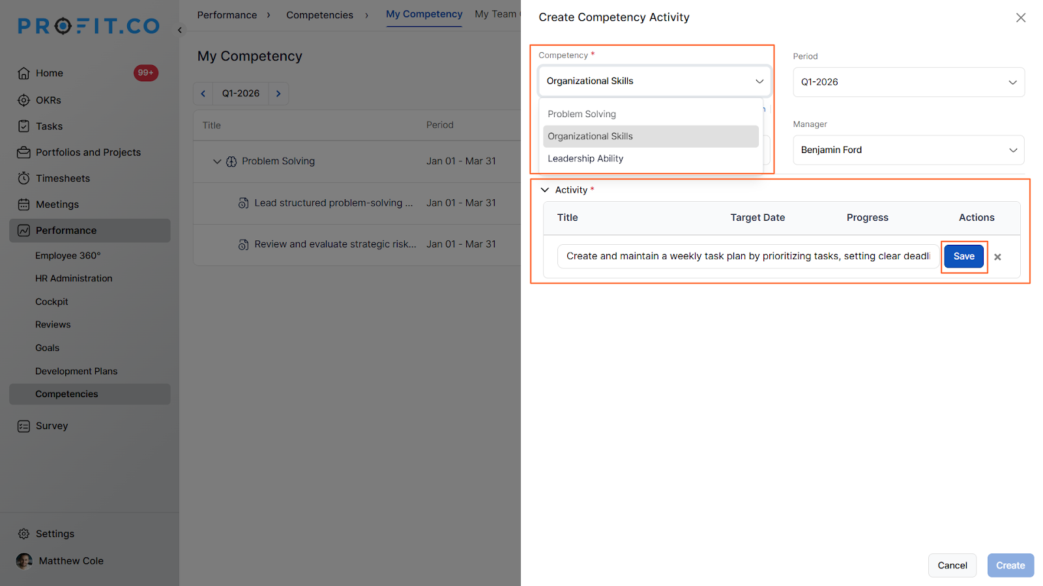Select Leadership Ability from the competency list
1043x586 pixels.
pyautogui.click(x=585, y=158)
